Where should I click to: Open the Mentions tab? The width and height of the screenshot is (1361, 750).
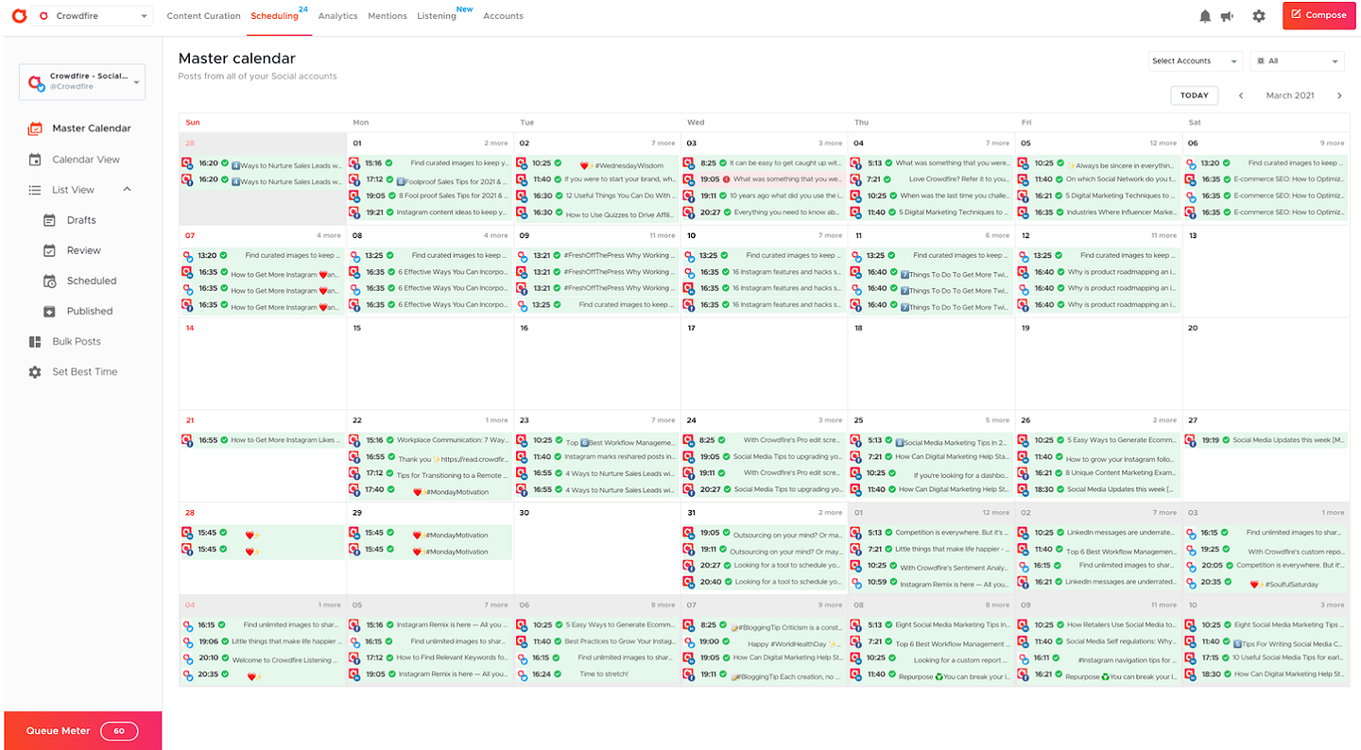388,16
